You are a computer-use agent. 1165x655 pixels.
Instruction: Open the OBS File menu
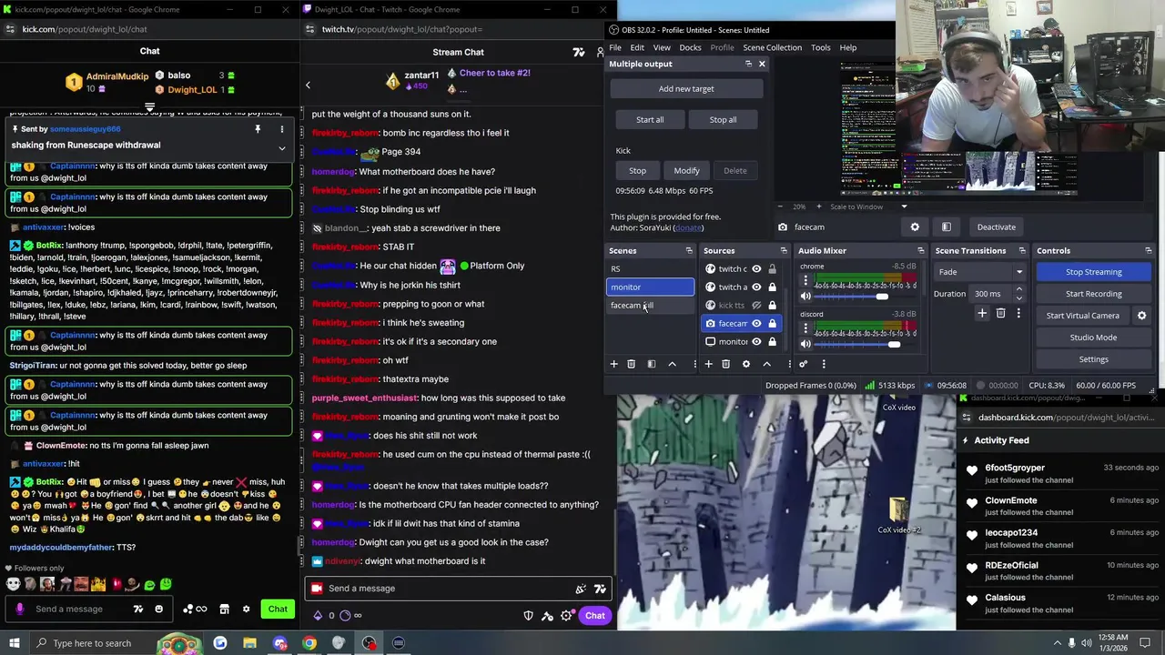click(615, 47)
